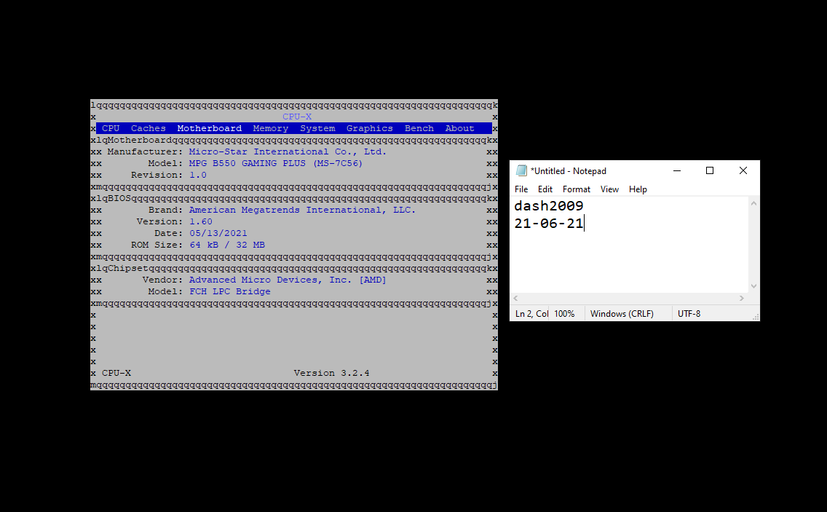Go to the System tab
This screenshot has height=512, width=827.
317,128
